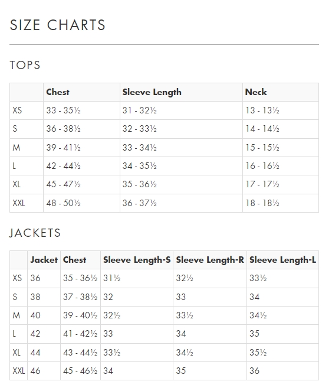Click the Sleeve Length-L column header
Screen dimensions: 332x391
point(282,260)
